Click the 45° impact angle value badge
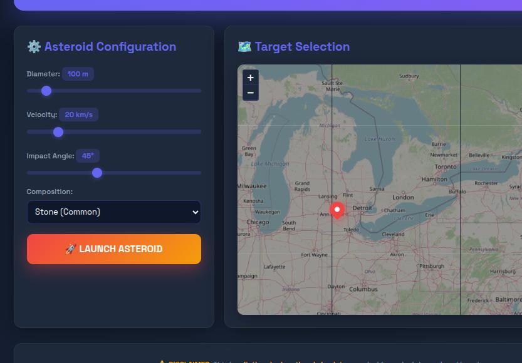Viewport: 522px width, 363px height. tap(88, 156)
